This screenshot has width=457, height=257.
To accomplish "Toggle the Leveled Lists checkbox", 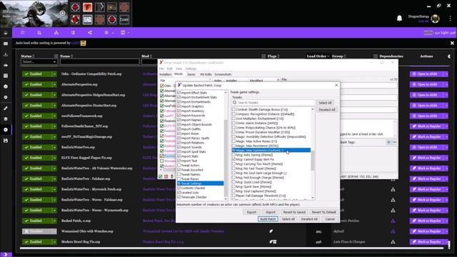I will [179, 193].
